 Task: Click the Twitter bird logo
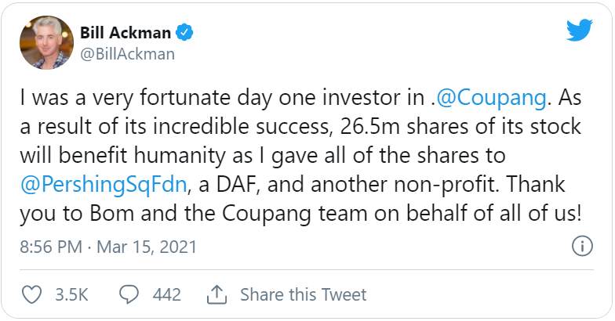[x=580, y=31]
